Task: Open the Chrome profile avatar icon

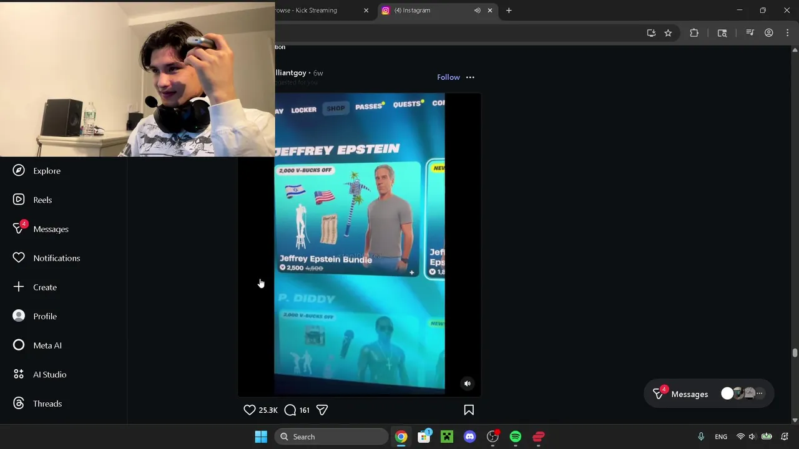Action: point(769,33)
